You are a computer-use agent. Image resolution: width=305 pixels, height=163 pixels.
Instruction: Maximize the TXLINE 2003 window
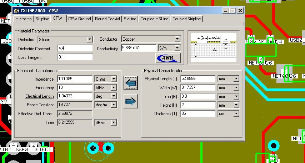pyautogui.click(x=232, y=11)
